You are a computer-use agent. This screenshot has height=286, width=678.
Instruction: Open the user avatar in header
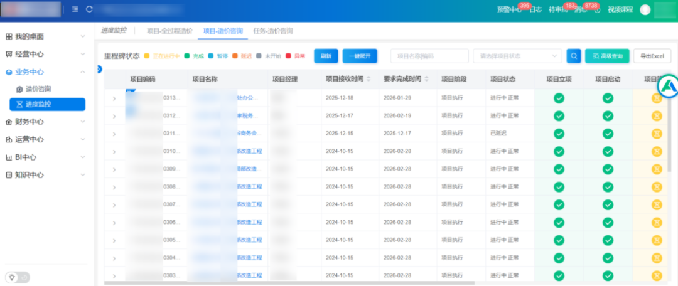click(645, 9)
